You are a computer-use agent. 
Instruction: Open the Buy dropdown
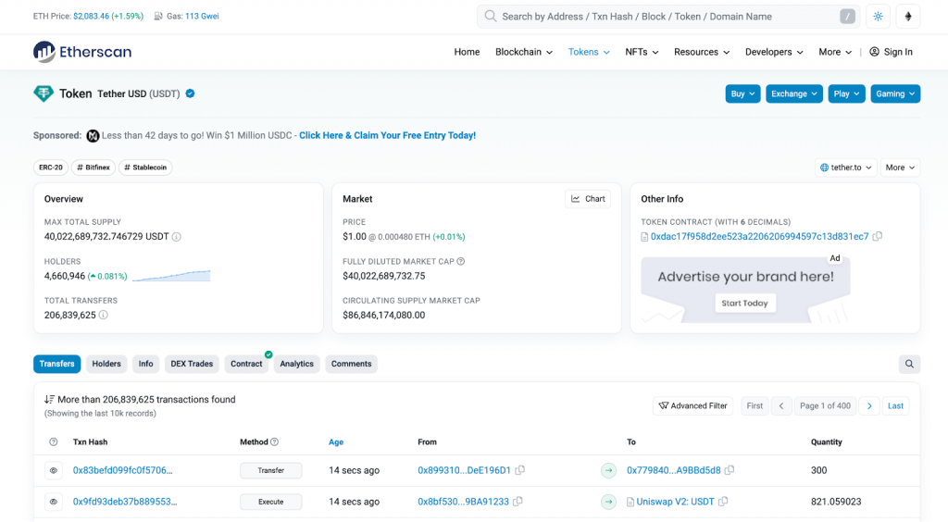pos(742,93)
